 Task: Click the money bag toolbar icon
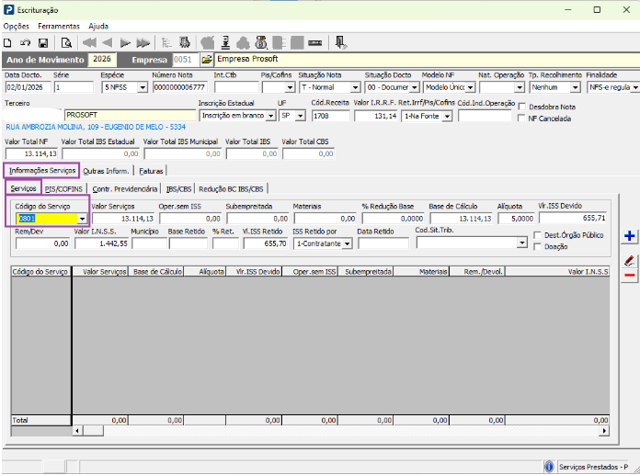point(261,42)
